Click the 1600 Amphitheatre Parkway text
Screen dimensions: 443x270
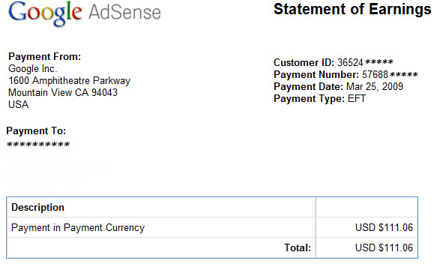click(69, 81)
